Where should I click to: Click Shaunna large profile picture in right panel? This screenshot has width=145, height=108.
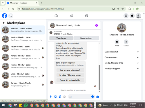[x=122, y=28]
